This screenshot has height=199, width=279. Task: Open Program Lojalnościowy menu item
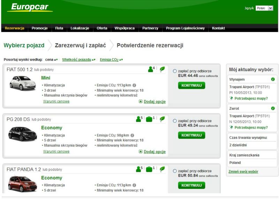point(185,28)
